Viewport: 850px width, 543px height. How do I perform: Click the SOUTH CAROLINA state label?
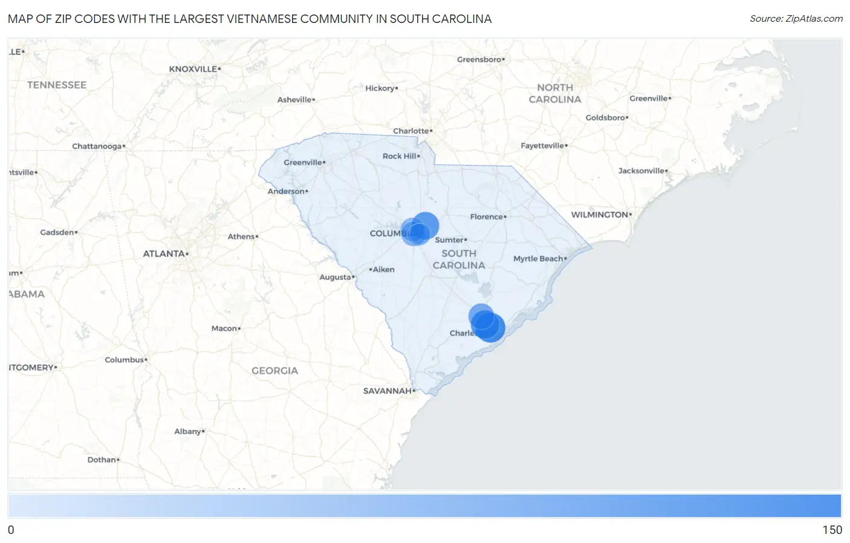tap(459, 259)
